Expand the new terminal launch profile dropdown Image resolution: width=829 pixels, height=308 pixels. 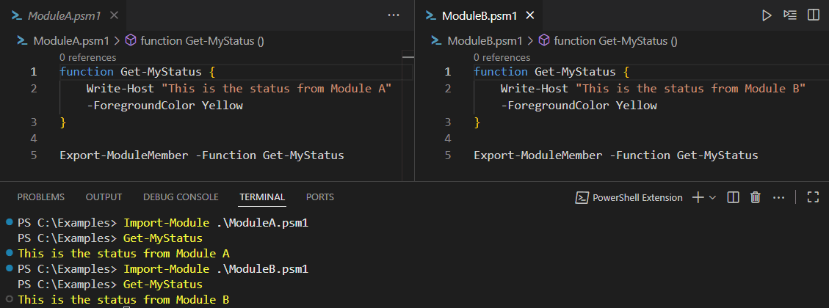click(x=712, y=197)
